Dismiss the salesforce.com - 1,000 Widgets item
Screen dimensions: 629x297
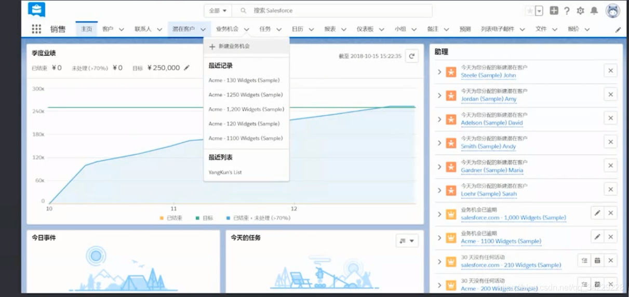point(610,213)
